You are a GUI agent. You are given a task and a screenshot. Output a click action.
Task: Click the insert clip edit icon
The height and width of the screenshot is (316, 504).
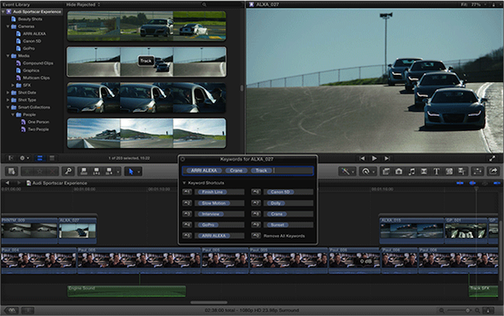pos(96,171)
